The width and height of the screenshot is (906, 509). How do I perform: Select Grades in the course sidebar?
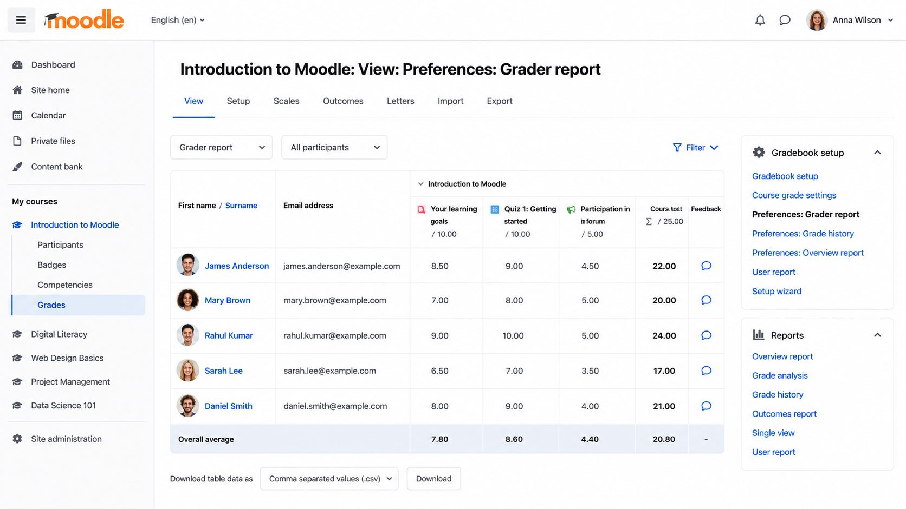point(79,305)
